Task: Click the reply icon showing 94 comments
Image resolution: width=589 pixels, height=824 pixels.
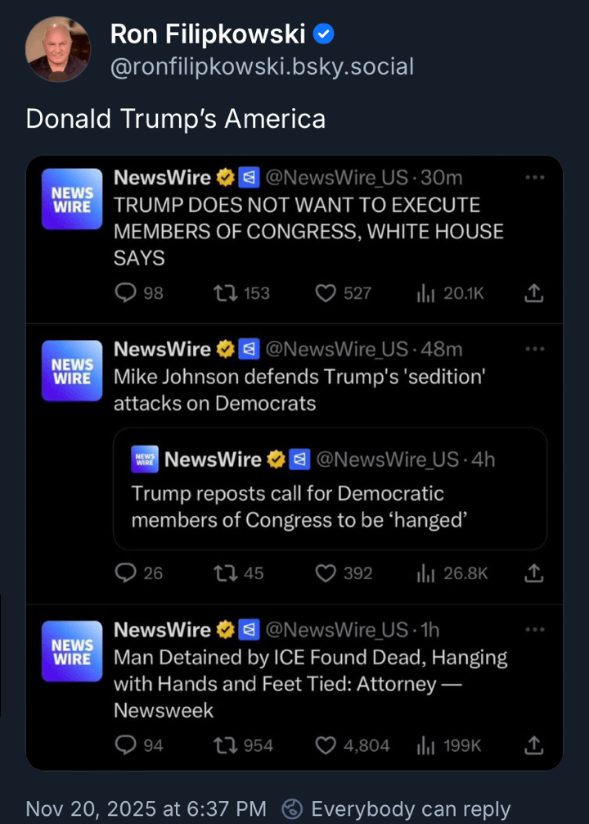Action: pos(125,745)
